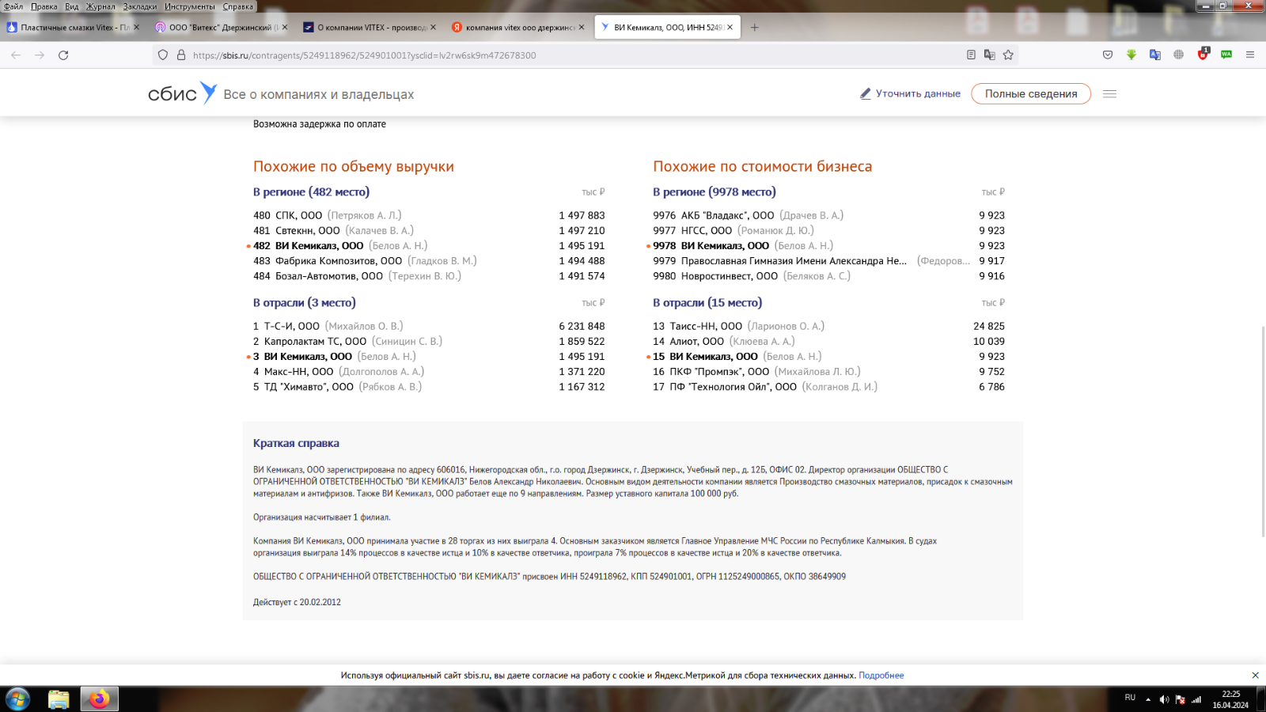Click 'Уточнить данные' link
The width and height of the screenshot is (1266, 712).
tap(911, 93)
